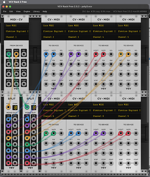Image resolution: width=150 pixels, height=177 pixels.
Task: Click GATE input on Channel 2 CV-MIDI
Action: tap(54, 54)
